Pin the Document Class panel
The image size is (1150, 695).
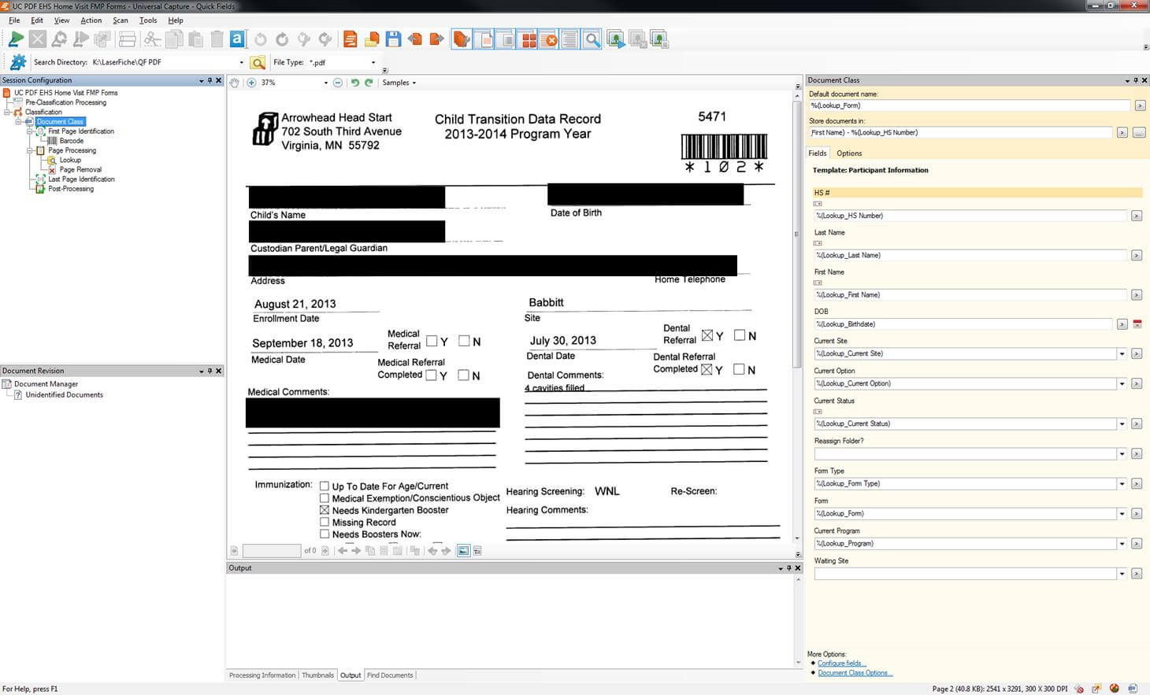point(1135,80)
